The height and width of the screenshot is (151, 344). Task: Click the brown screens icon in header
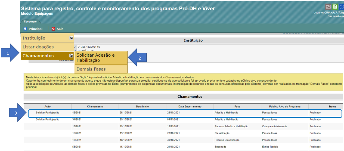coord(328,7)
